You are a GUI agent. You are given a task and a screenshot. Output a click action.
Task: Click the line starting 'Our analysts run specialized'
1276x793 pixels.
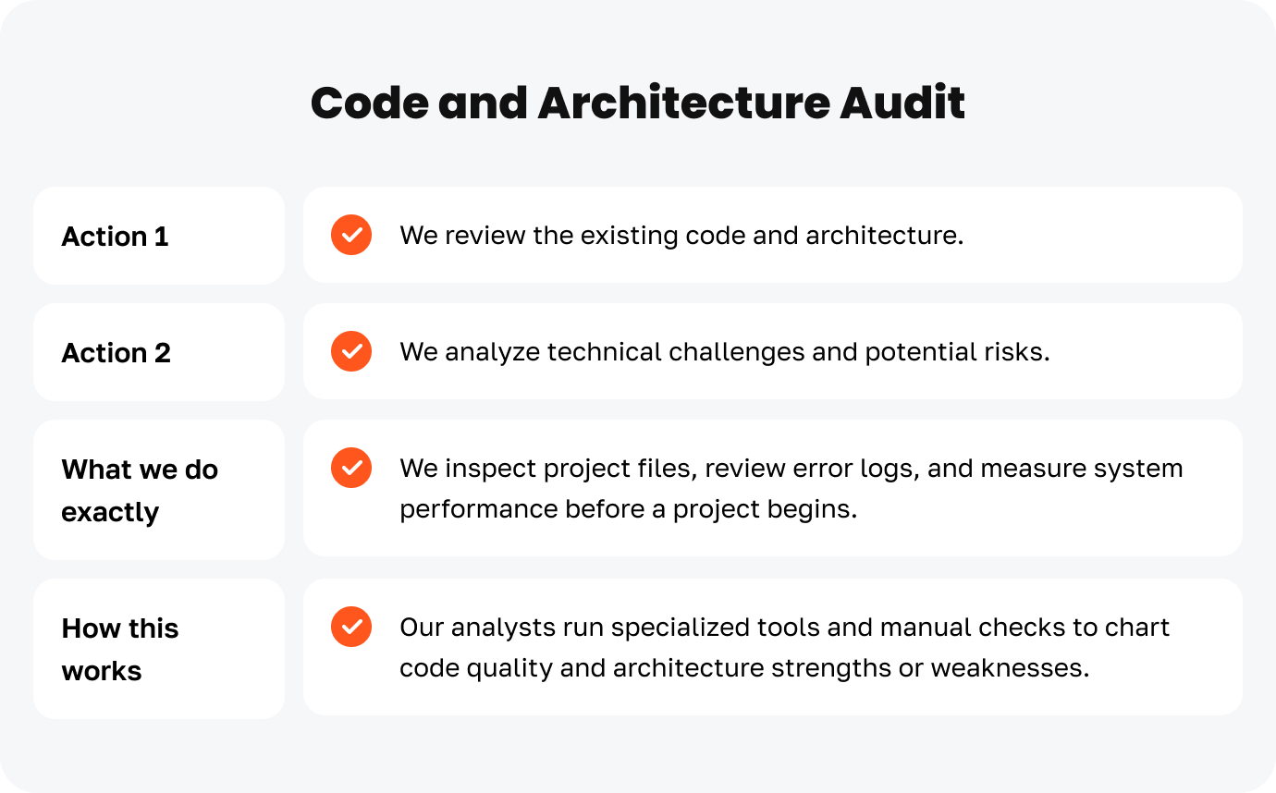(784, 628)
